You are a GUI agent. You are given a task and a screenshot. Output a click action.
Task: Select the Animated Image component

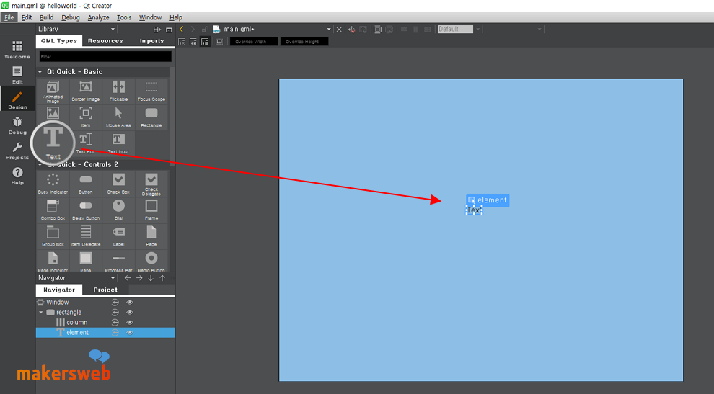click(x=53, y=91)
